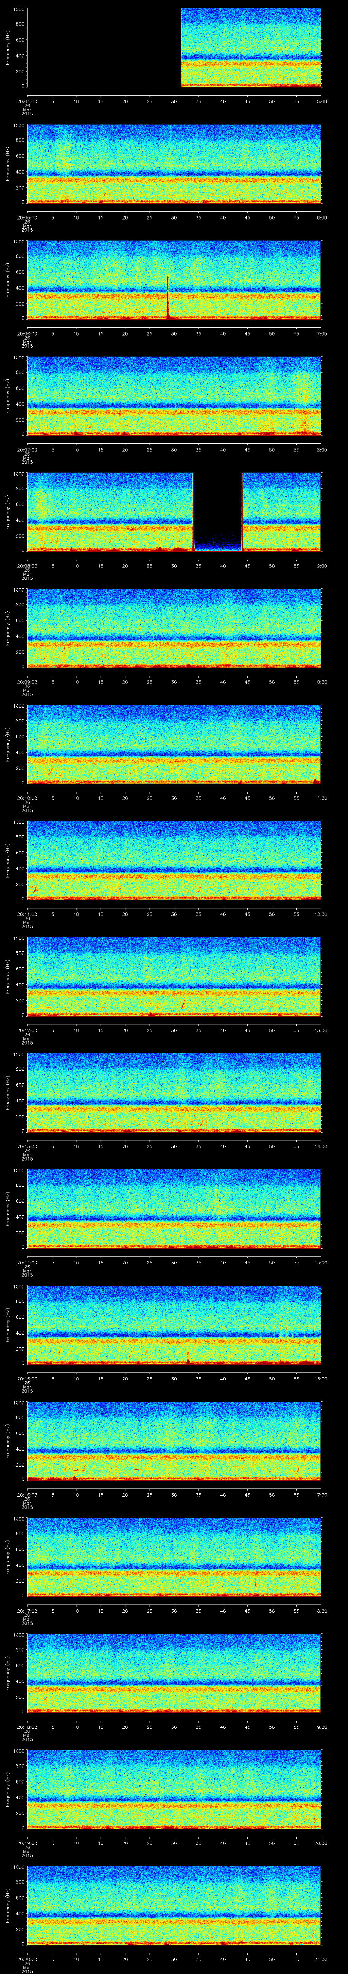The image size is (348, 1974).
Task: Click the 20:19:00 start time label
Action: pyautogui.click(x=27, y=1843)
